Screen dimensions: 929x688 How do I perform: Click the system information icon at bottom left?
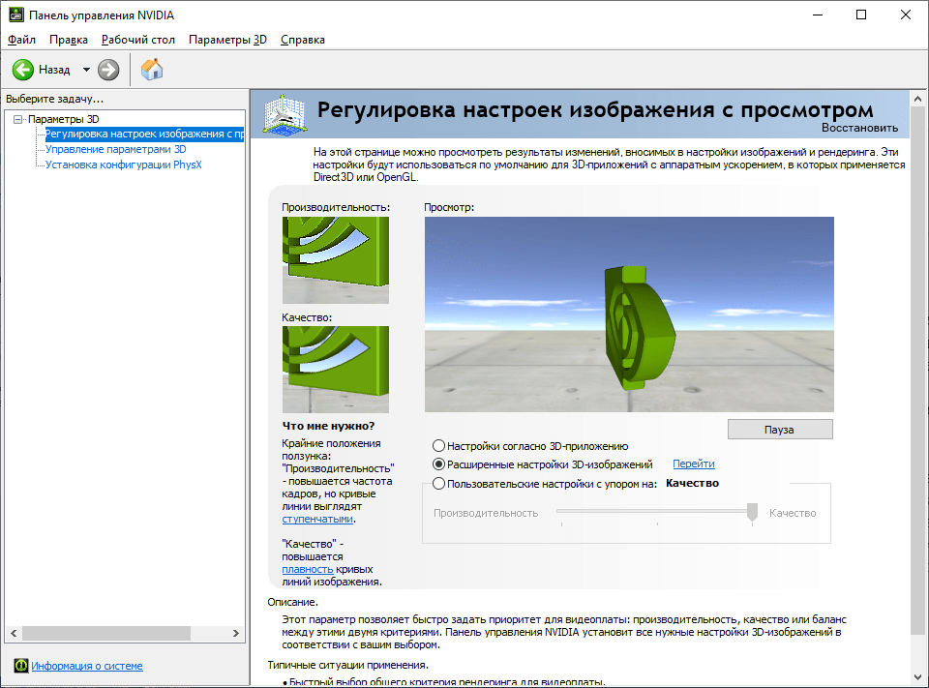pyautogui.click(x=20, y=666)
